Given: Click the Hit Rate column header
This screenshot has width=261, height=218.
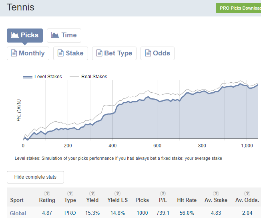Looking at the screenshot, I should (187, 200).
